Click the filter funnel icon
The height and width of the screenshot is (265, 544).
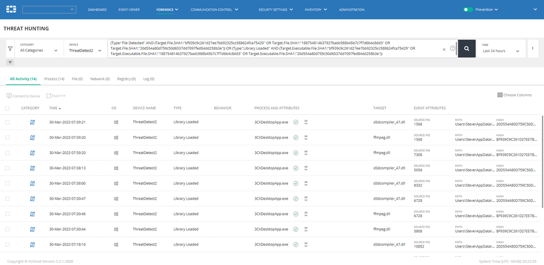coord(10,48)
